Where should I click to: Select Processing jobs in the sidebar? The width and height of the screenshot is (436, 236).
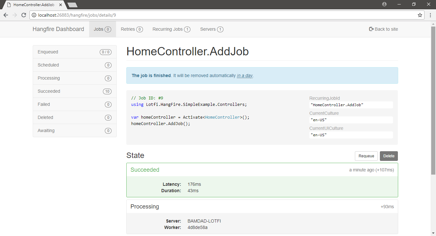pos(75,78)
